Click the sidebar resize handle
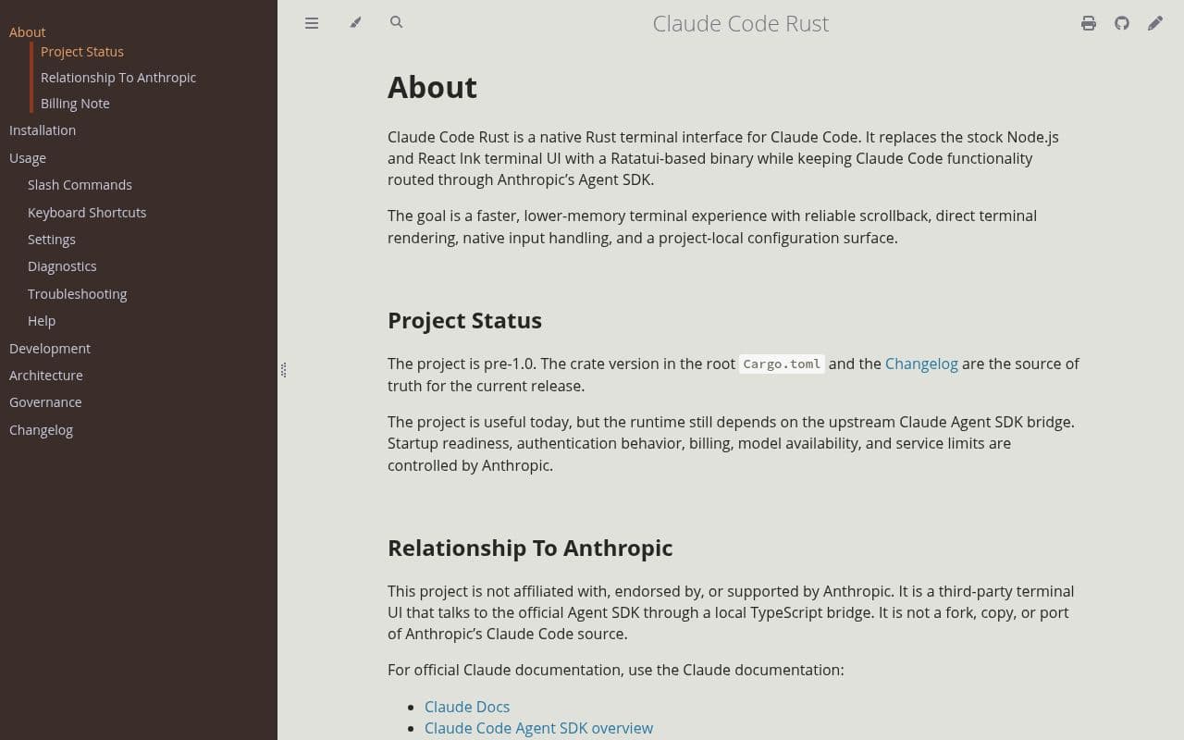This screenshot has width=1184, height=740. [x=283, y=370]
